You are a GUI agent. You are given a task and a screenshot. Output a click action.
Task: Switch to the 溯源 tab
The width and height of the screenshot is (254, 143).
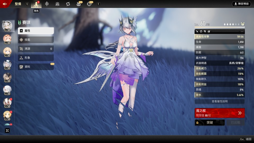[36, 49]
